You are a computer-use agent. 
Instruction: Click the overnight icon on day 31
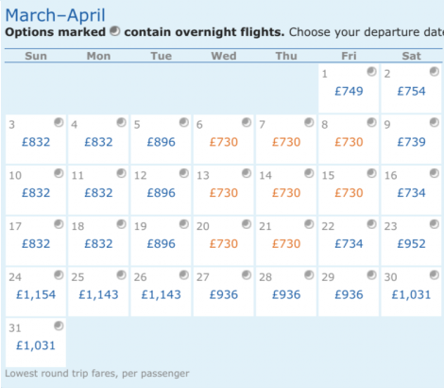pyautogui.click(x=59, y=326)
